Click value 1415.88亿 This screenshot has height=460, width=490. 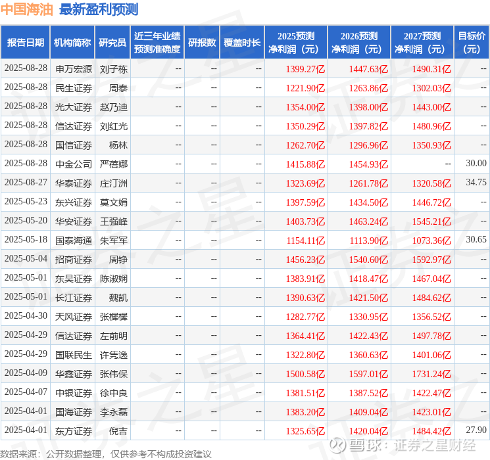tap(305, 164)
